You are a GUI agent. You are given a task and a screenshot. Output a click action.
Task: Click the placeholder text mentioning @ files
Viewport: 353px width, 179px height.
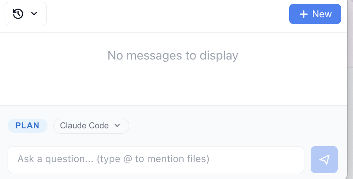point(113,160)
